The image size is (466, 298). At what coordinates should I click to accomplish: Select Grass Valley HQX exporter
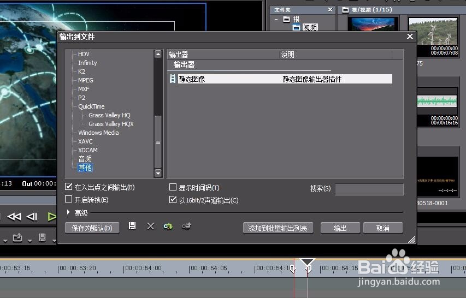pos(111,124)
